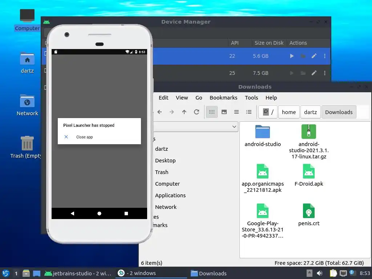Tap the emulator Recents square button
This screenshot has width=372, height=279.
(x=126, y=214)
